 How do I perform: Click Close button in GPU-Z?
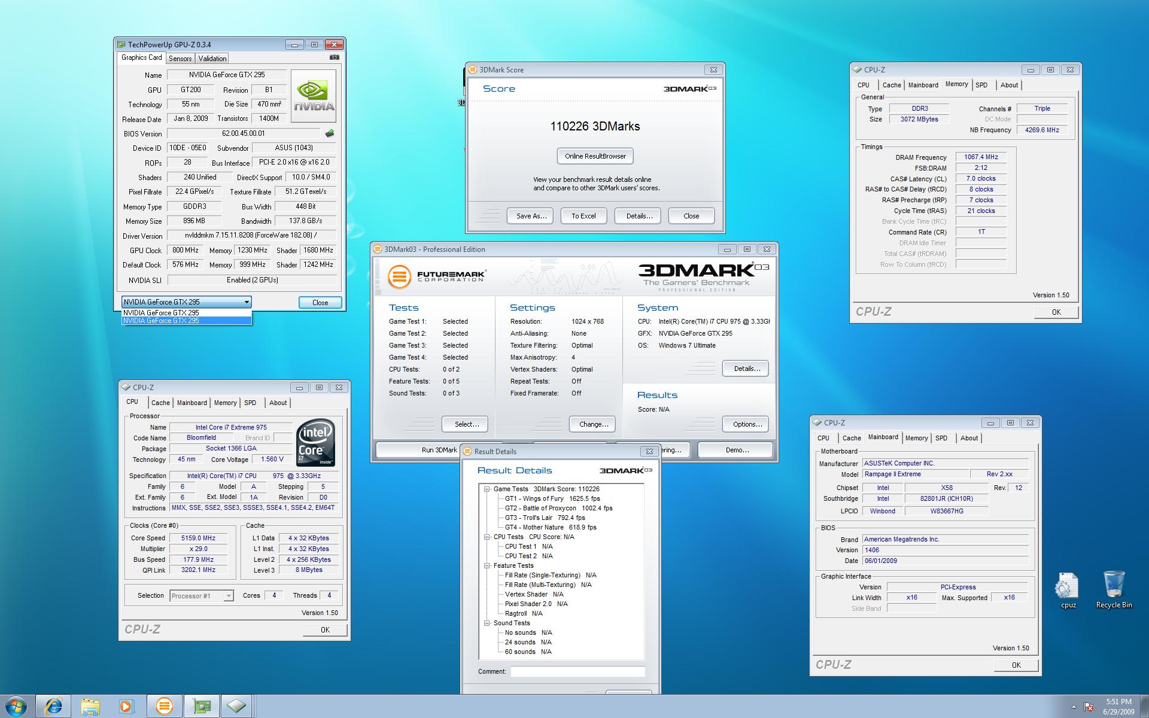pos(320,303)
